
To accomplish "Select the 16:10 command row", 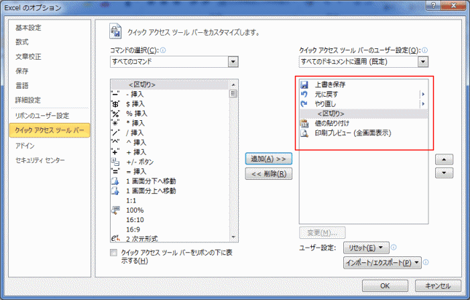I will click(170, 219).
